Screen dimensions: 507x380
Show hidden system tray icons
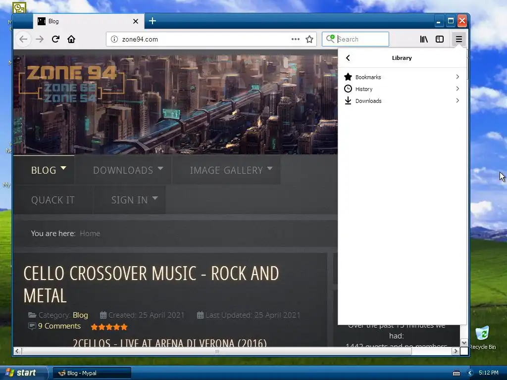pyautogui.click(x=470, y=373)
